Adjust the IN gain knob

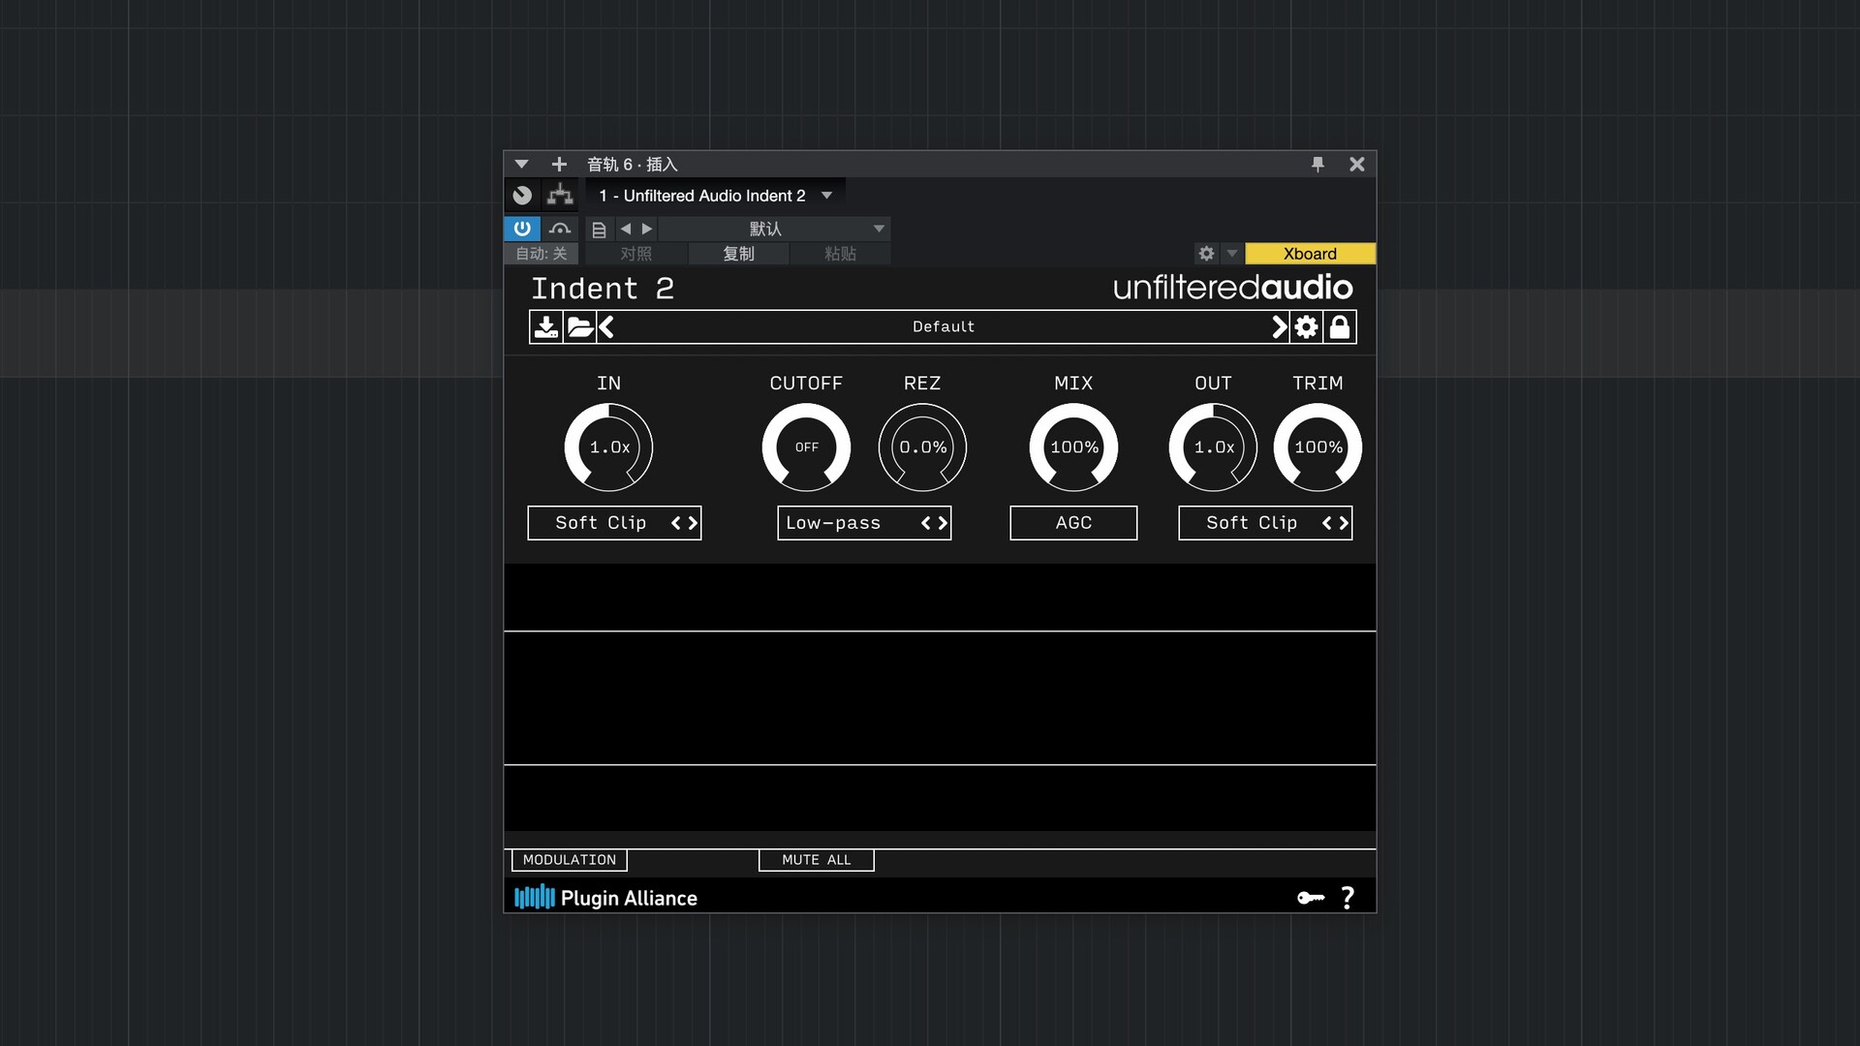609,447
